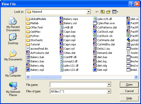Screen dimensions: 141x104
Task: Click the back navigation arrow icon
Action: (x=97, y=12)
